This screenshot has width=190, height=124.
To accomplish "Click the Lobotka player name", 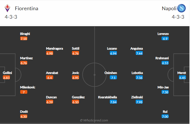I will coord(137,73).
